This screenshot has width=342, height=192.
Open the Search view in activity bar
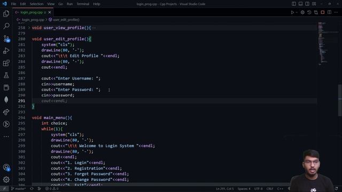coord(6,26)
